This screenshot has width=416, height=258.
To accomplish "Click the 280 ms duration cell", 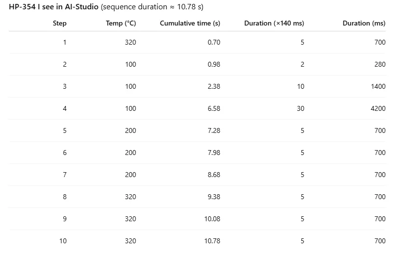I will [x=380, y=64].
